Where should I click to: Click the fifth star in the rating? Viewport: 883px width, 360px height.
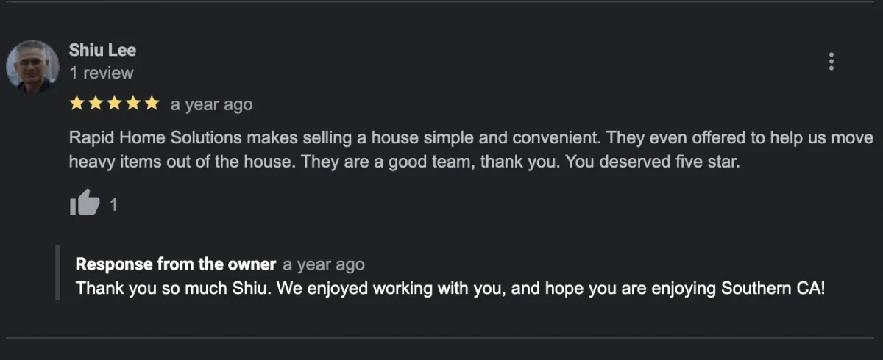point(151,104)
